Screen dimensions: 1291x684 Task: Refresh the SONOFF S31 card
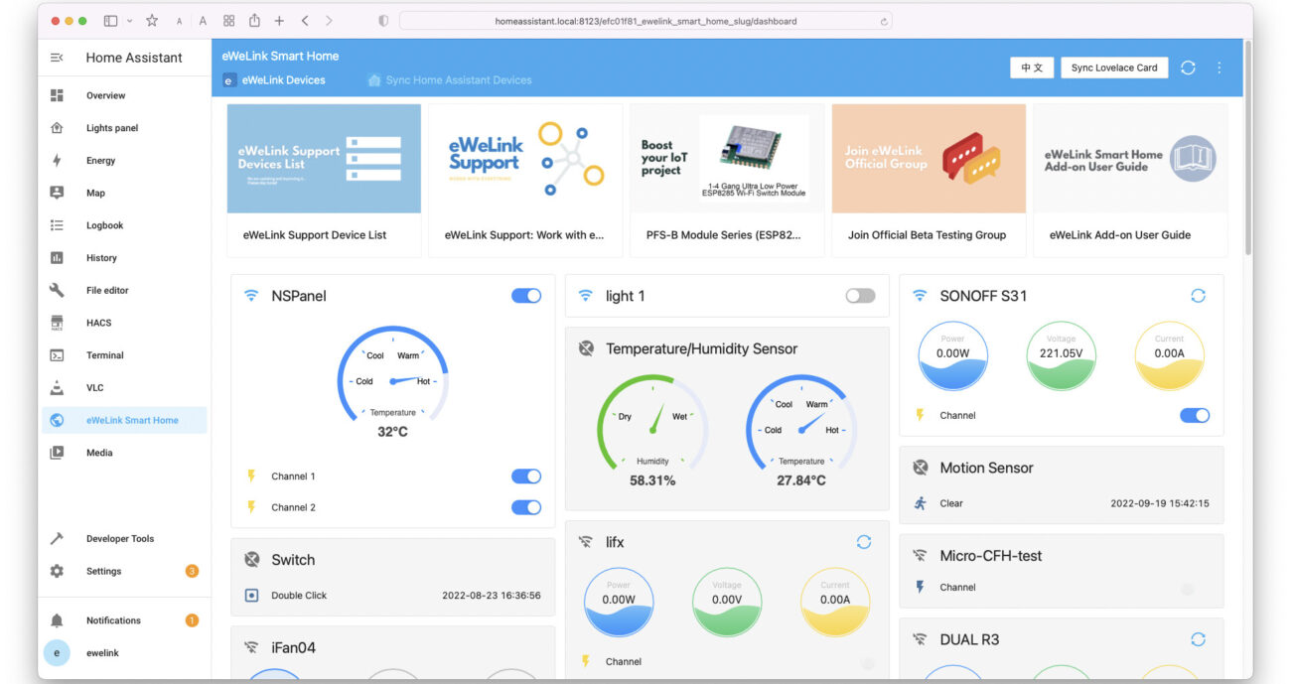[x=1198, y=296]
